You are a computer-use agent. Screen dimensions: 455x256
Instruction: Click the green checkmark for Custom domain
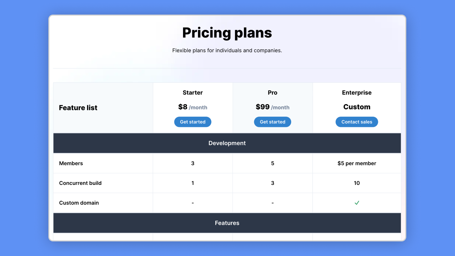357,203
